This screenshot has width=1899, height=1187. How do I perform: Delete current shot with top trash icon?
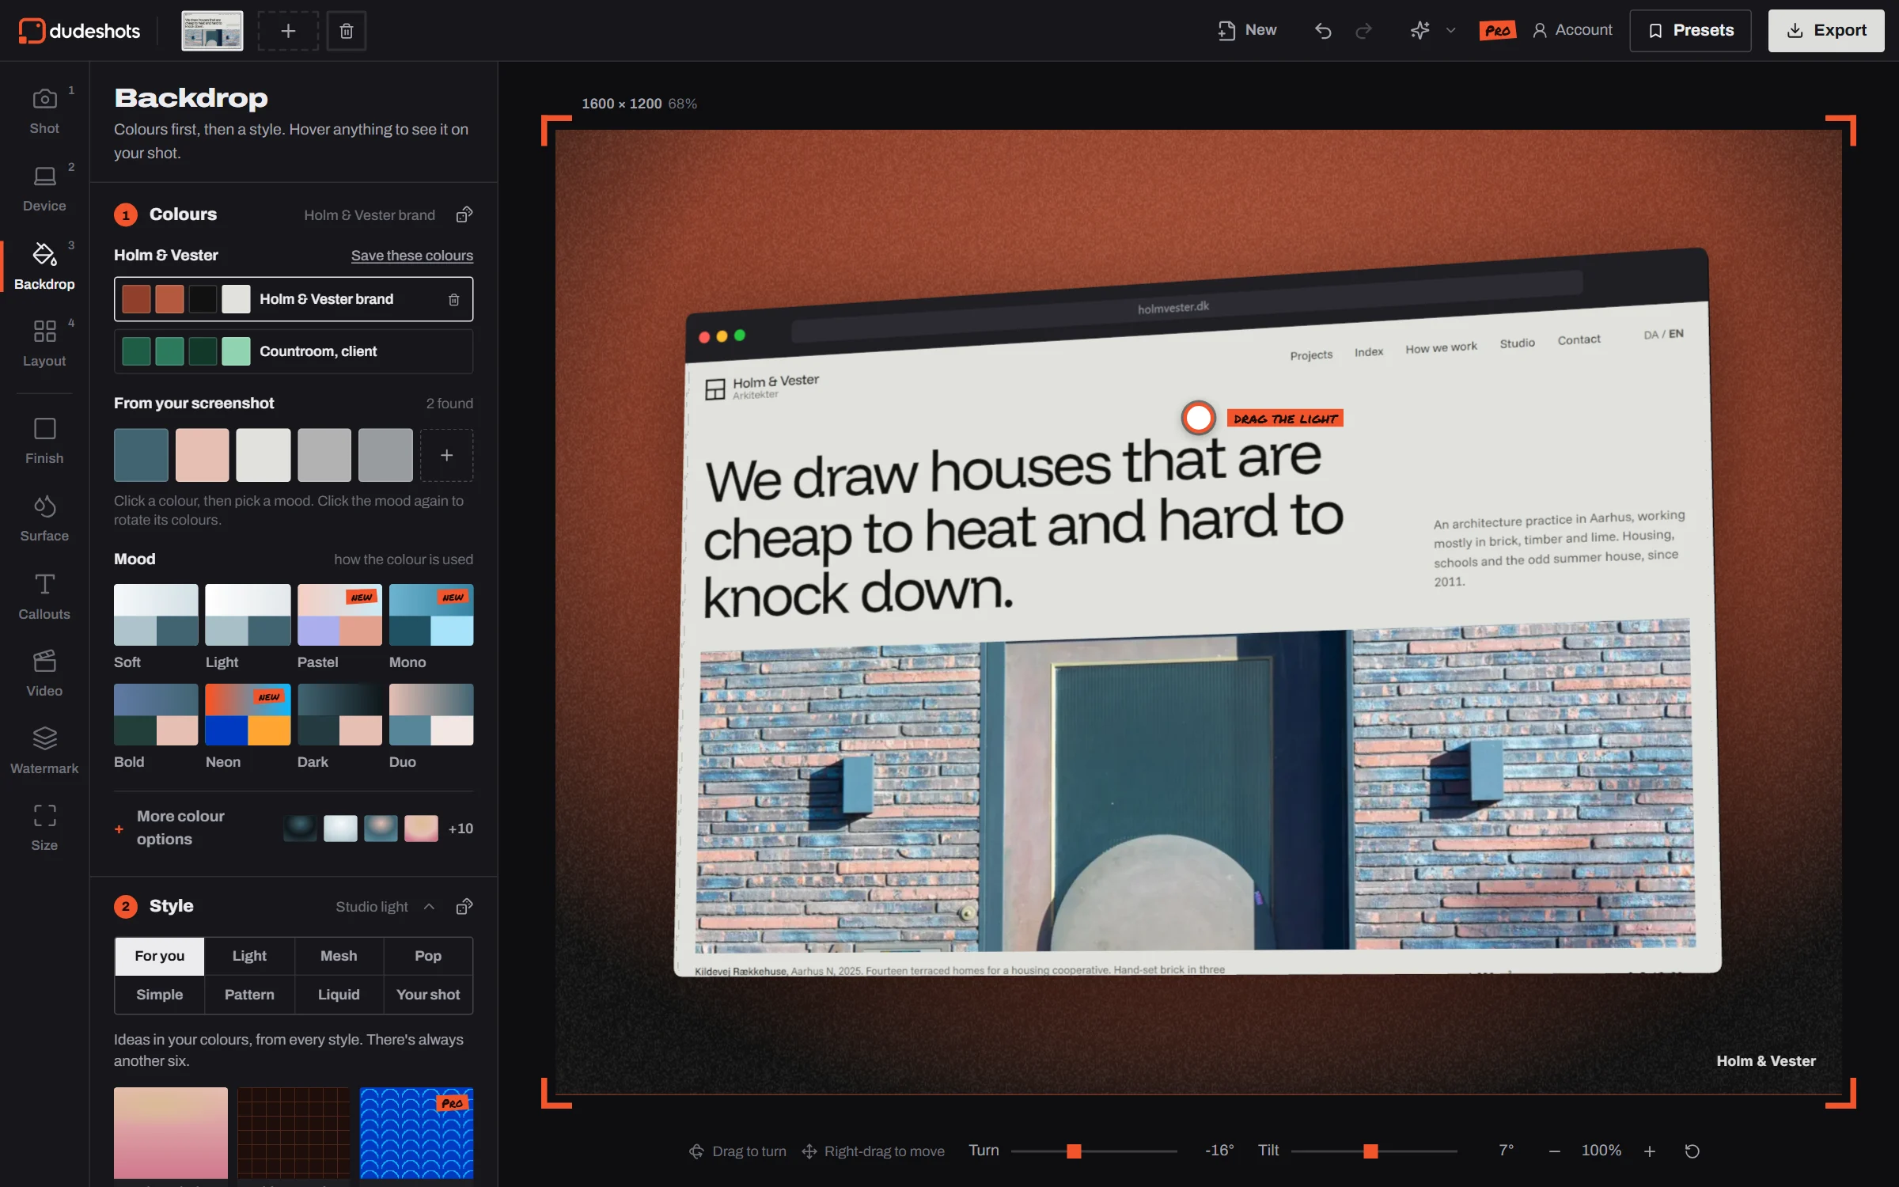coord(347,31)
